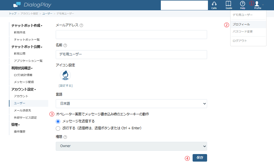Open the 権限 dropdown showing Owner
Viewport: 274px width, 168px height.
coord(131,146)
